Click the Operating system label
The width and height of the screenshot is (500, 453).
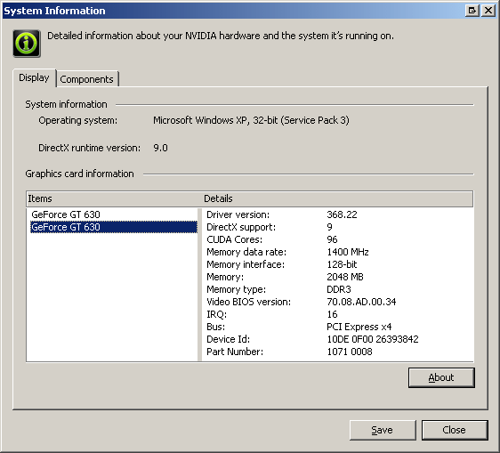(77, 120)
